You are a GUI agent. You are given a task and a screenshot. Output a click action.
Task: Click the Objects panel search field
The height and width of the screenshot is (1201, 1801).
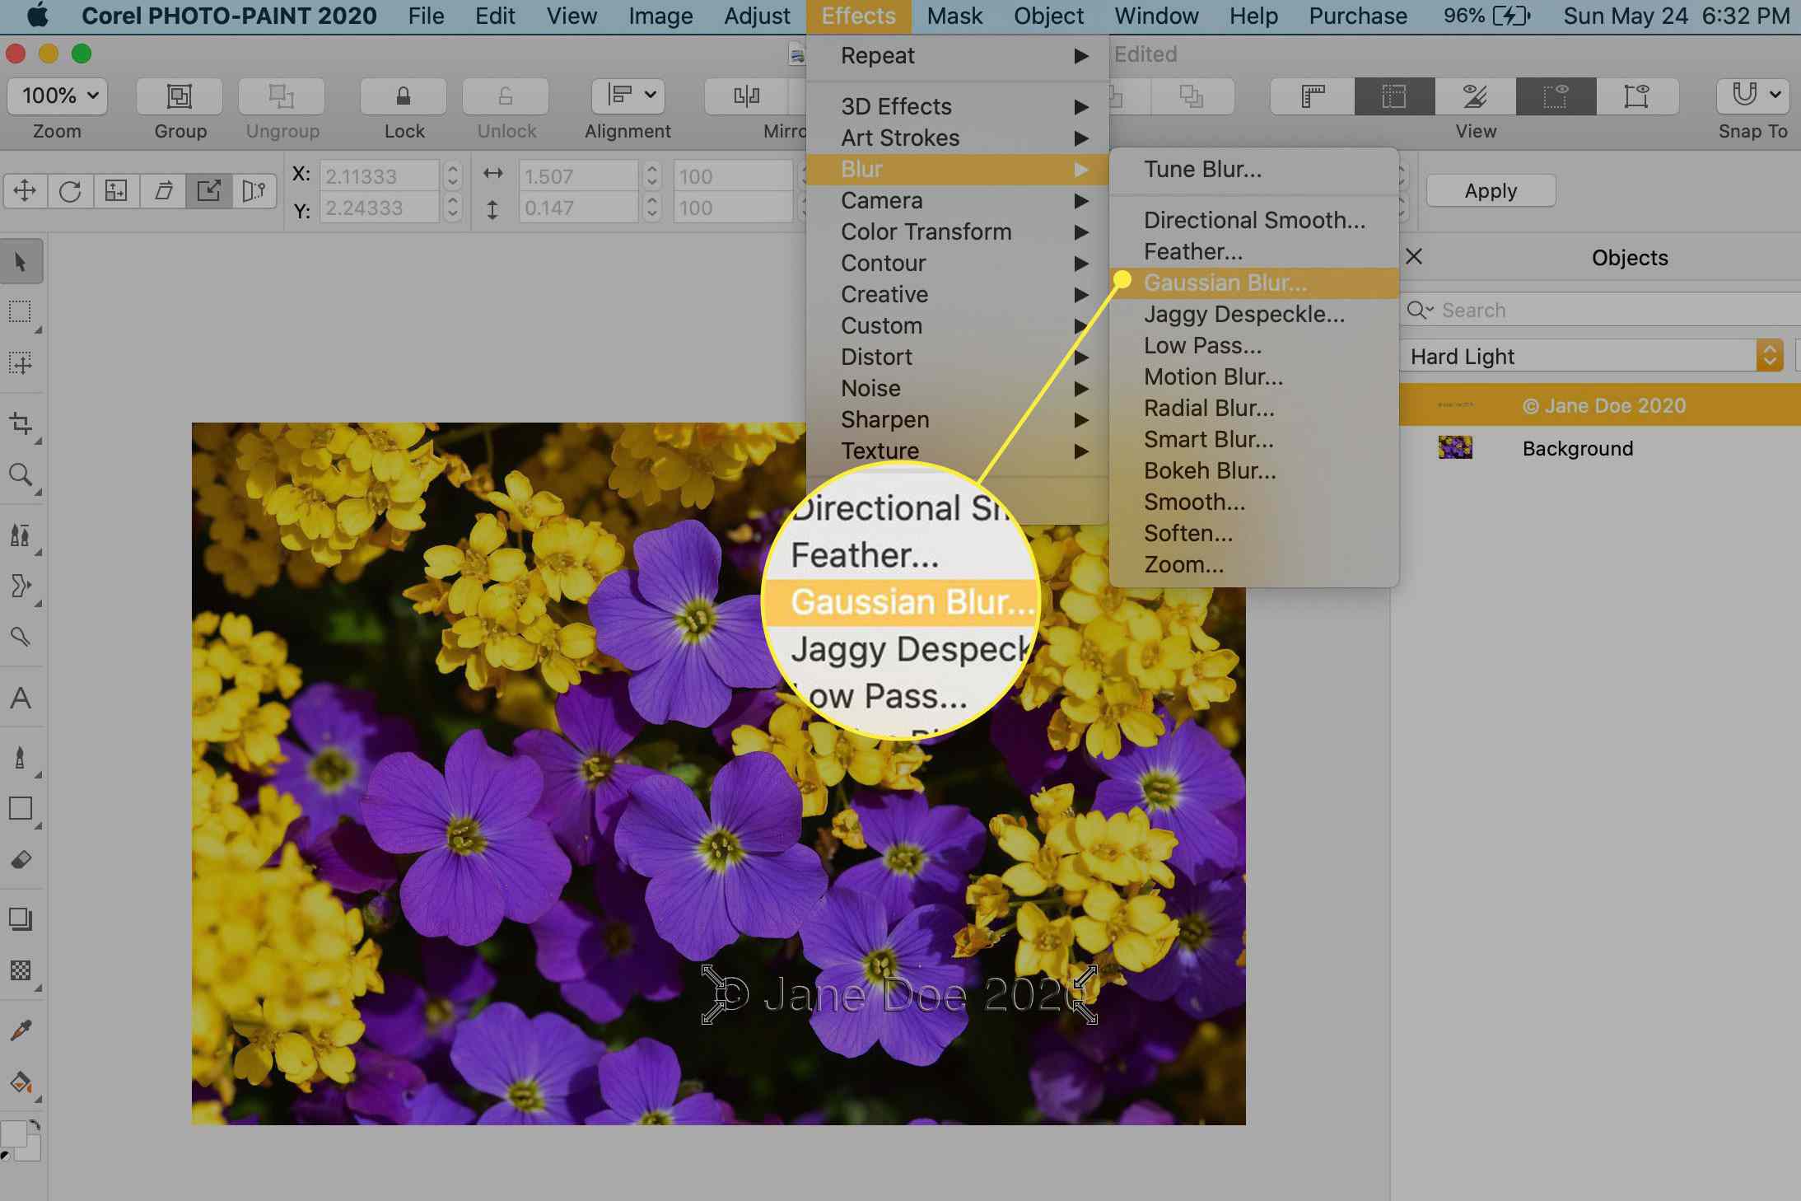coord(1599,310)
